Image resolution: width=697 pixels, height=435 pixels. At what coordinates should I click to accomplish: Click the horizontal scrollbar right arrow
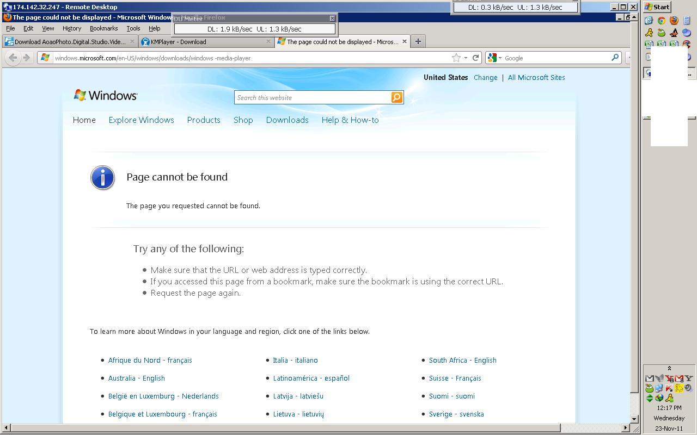coord(626,428)
